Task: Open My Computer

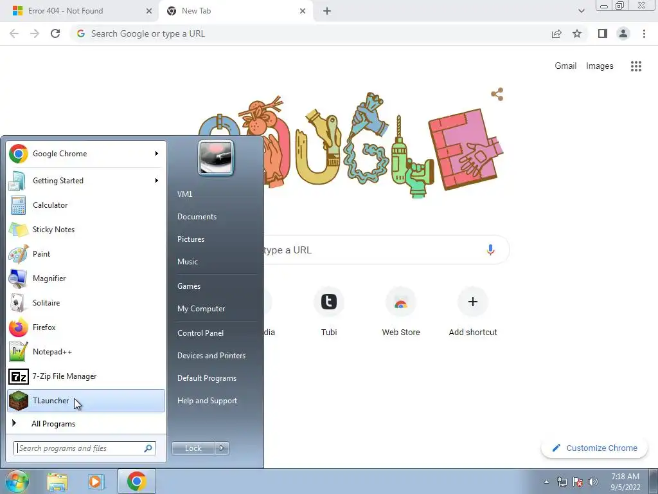Action: [201, 309]
